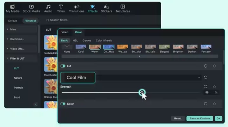This screenshot has height=127, width=228.
Task: Open the My Media panel
Action: coord(13,9)
